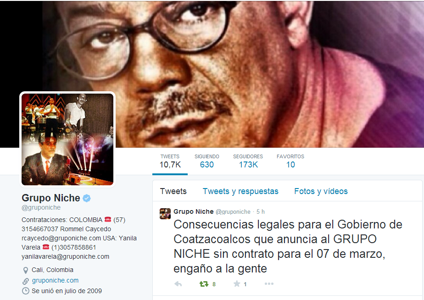Open the Favoritos 10 list

tap(290, 161)
